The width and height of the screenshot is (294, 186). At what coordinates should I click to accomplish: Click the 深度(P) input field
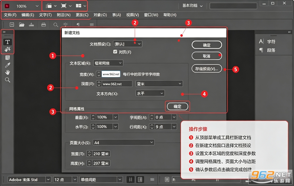click(x=117, y=84)
